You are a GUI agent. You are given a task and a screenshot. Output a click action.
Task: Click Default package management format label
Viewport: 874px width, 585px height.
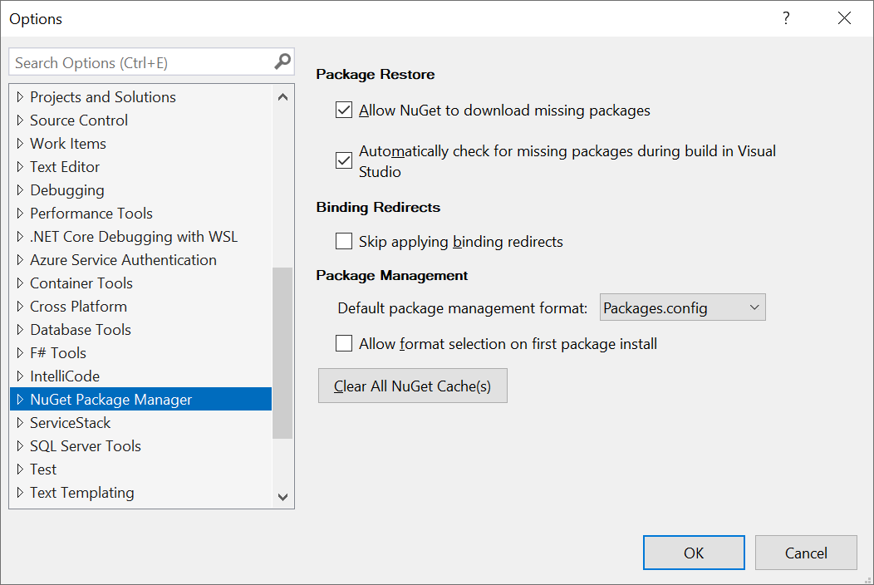click(x=463, y=308)
